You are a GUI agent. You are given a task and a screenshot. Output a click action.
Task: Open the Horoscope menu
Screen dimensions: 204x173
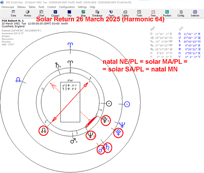point(8,7)
